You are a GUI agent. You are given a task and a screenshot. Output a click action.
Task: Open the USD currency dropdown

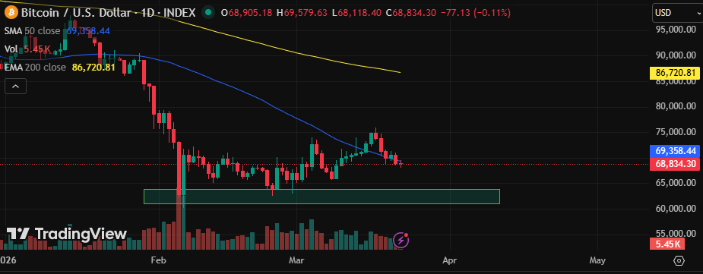[677, 13]
